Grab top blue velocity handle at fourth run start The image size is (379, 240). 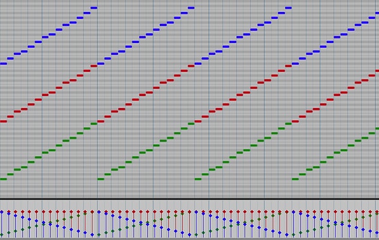pyautogui.click(x=294, y=212)
